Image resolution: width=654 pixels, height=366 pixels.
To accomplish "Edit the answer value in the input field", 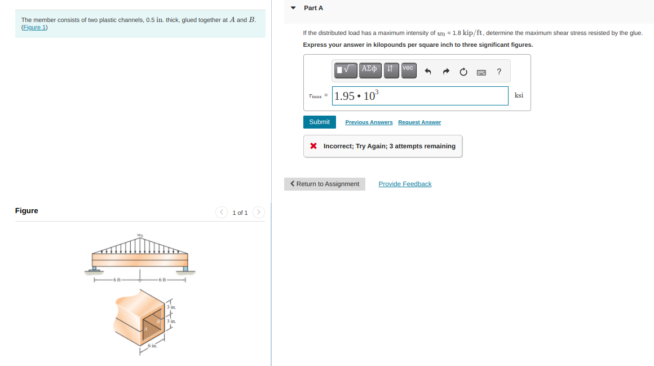I will 420,95.
